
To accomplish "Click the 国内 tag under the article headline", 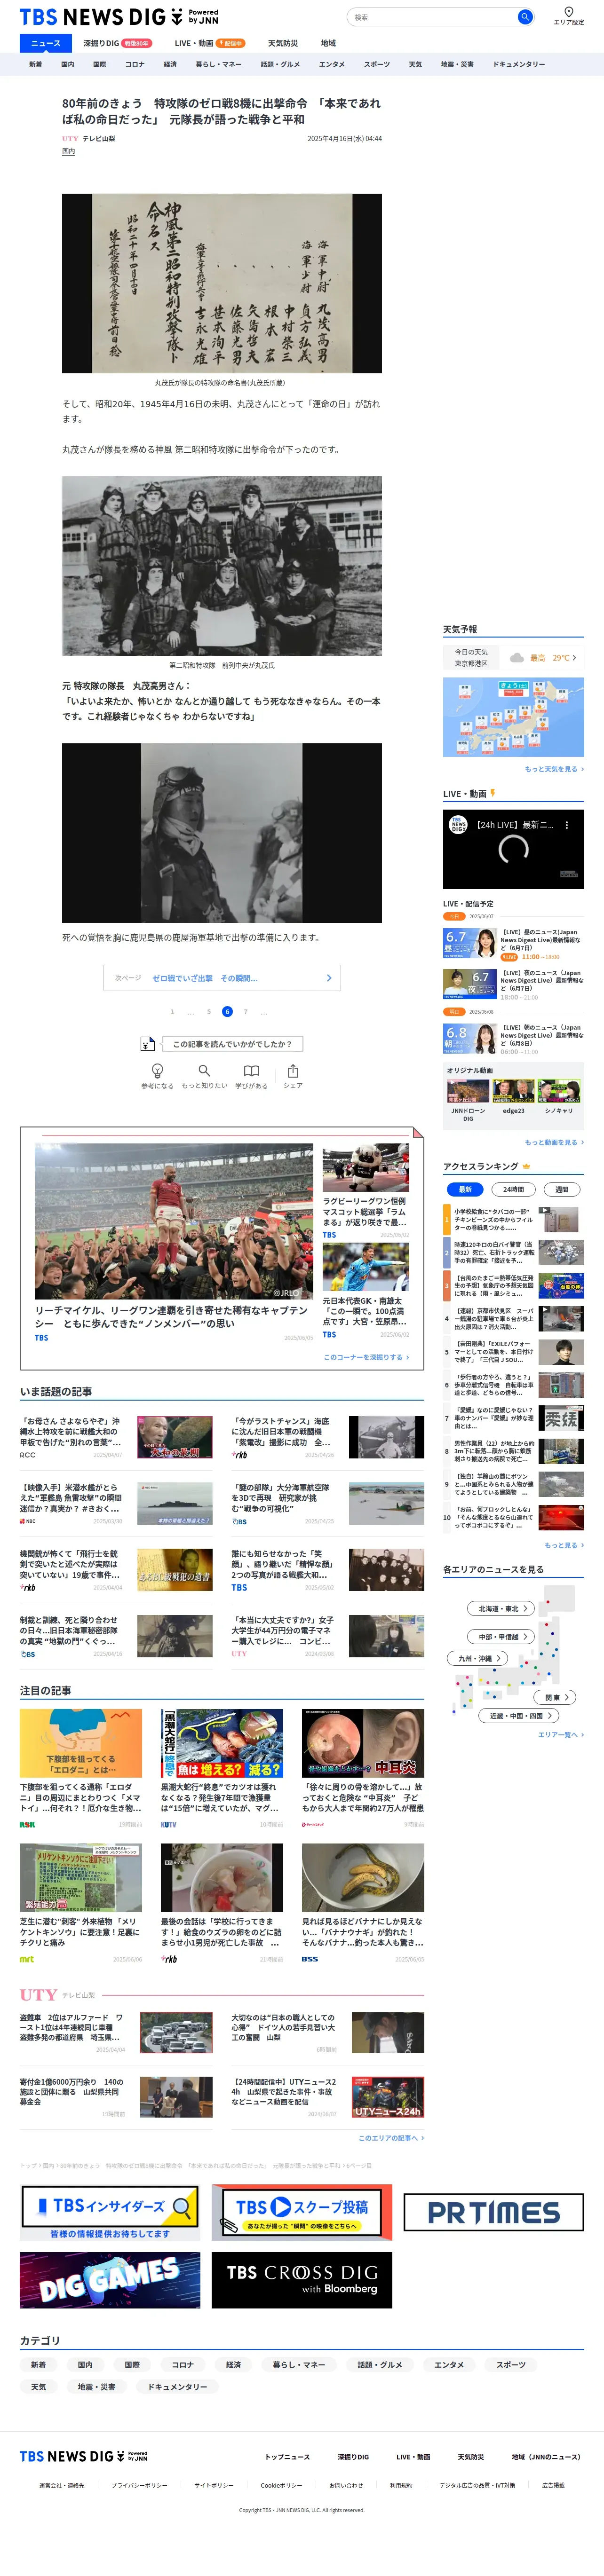I will (x=69, y=151).
